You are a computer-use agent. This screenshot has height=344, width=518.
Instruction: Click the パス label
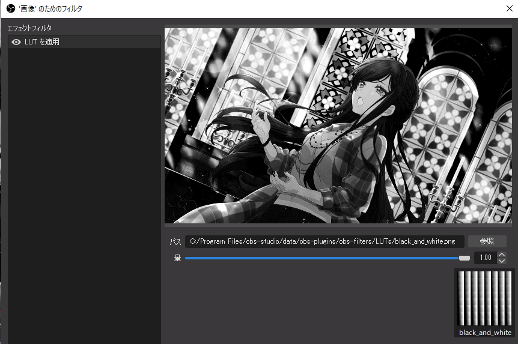[175, 242]
